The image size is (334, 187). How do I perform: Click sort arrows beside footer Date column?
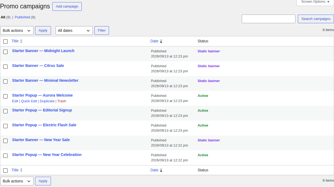[x=161, y=170]
